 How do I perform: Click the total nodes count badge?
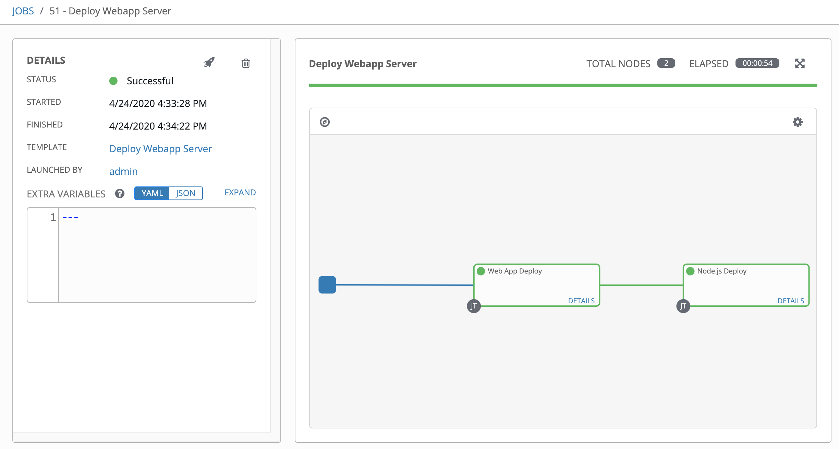pos(666,63)
